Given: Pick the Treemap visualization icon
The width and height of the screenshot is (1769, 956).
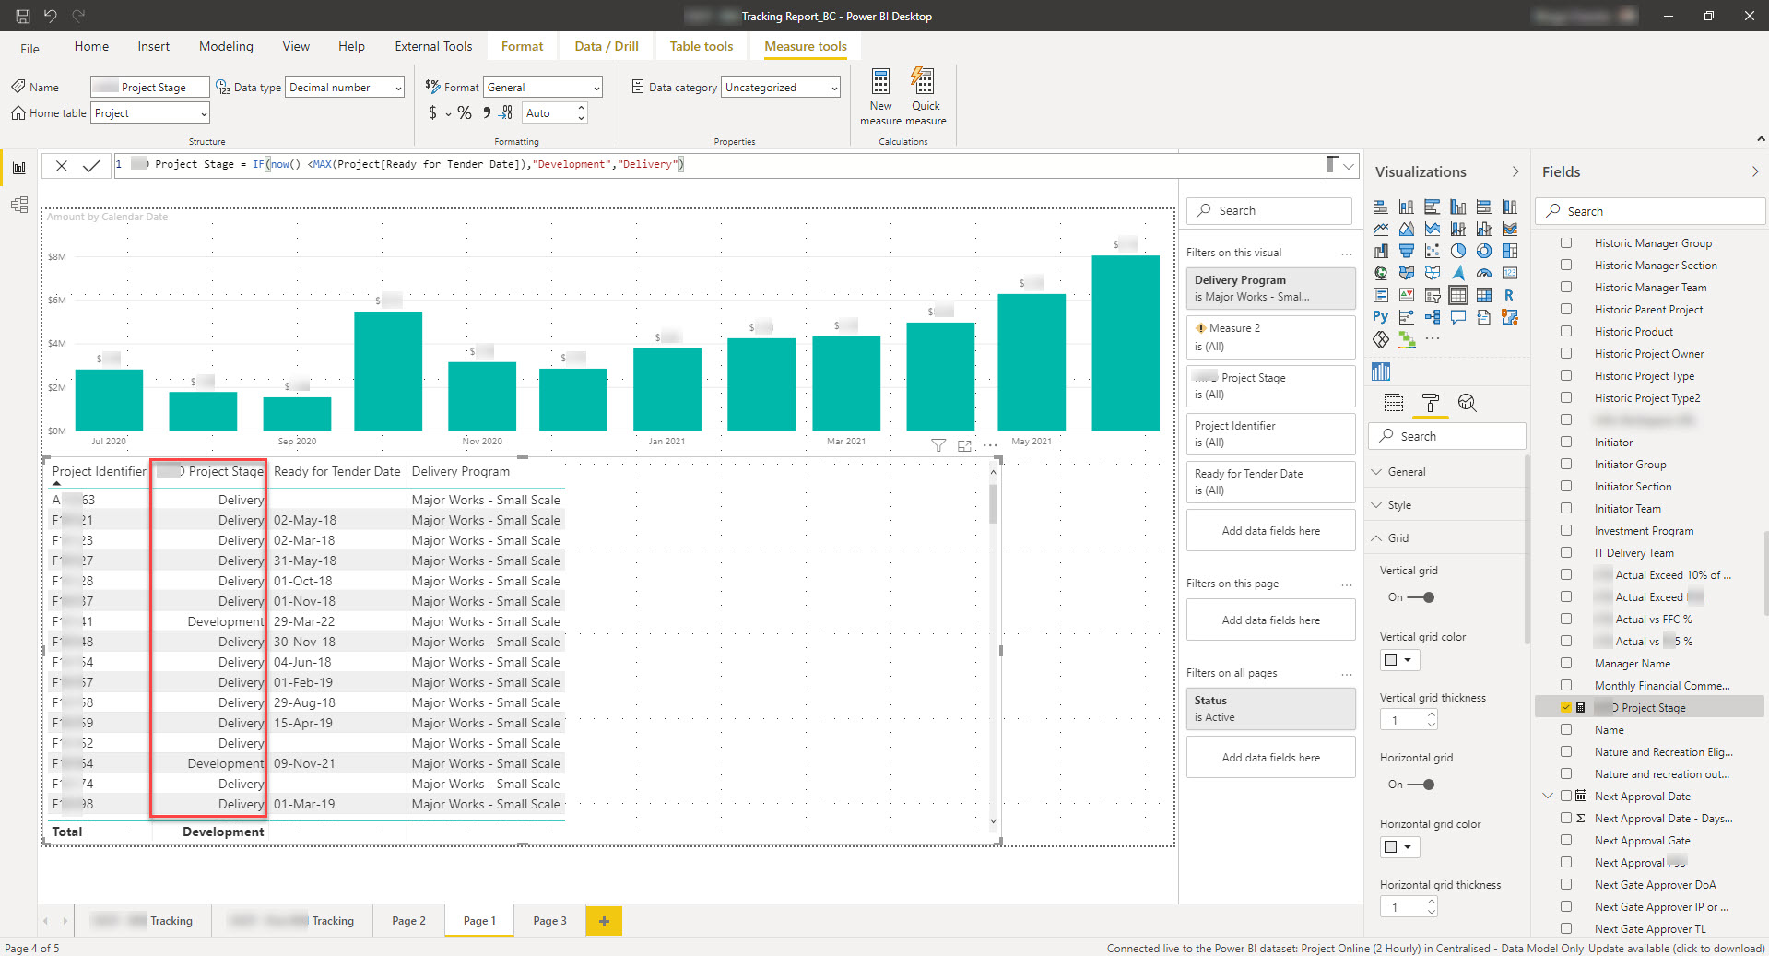Looking at the screenshot, I should 1509,251.
